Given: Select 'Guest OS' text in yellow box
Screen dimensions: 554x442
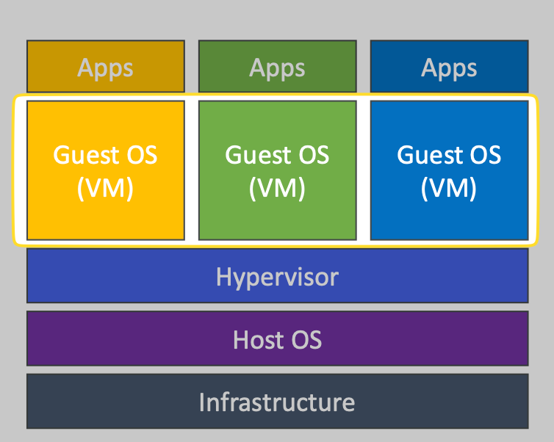Looking at the screenshot, I should tap(106, 155).
